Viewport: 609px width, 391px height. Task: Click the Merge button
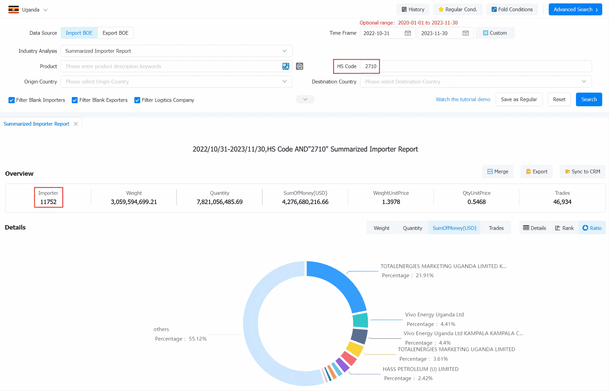tap(498, 172)
